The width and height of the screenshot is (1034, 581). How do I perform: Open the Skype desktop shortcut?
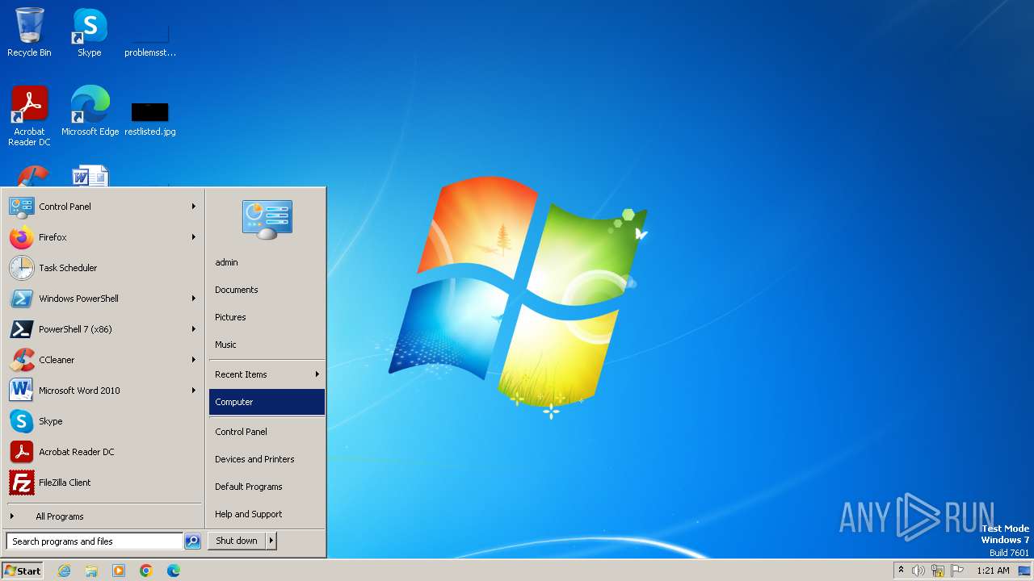coord(90,32)
